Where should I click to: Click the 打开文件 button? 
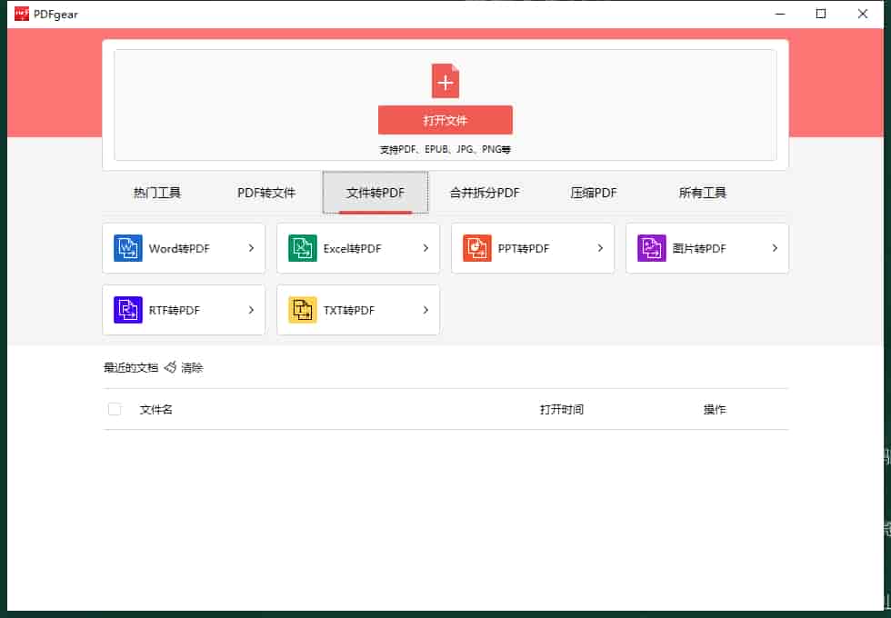pyautogui.click(x=445, y=120)
